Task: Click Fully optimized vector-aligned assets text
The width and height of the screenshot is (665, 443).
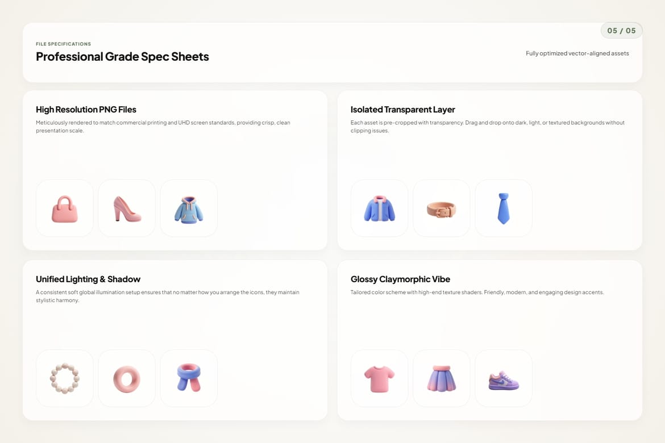Action: (577, 53)
